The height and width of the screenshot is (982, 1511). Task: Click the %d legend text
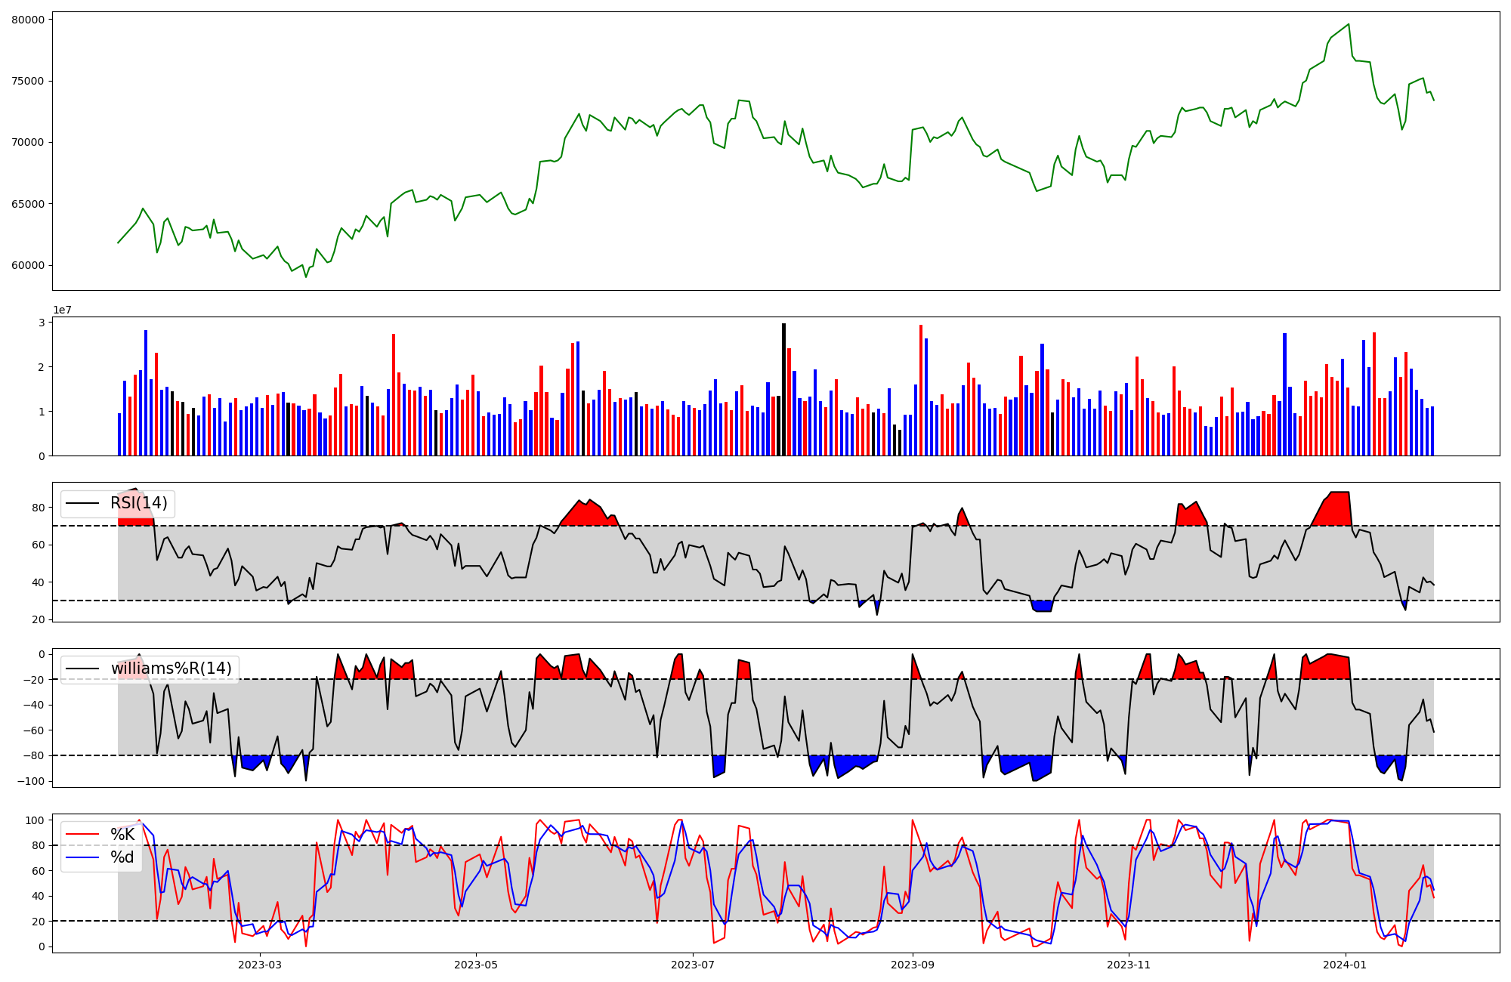click(122, 857)
